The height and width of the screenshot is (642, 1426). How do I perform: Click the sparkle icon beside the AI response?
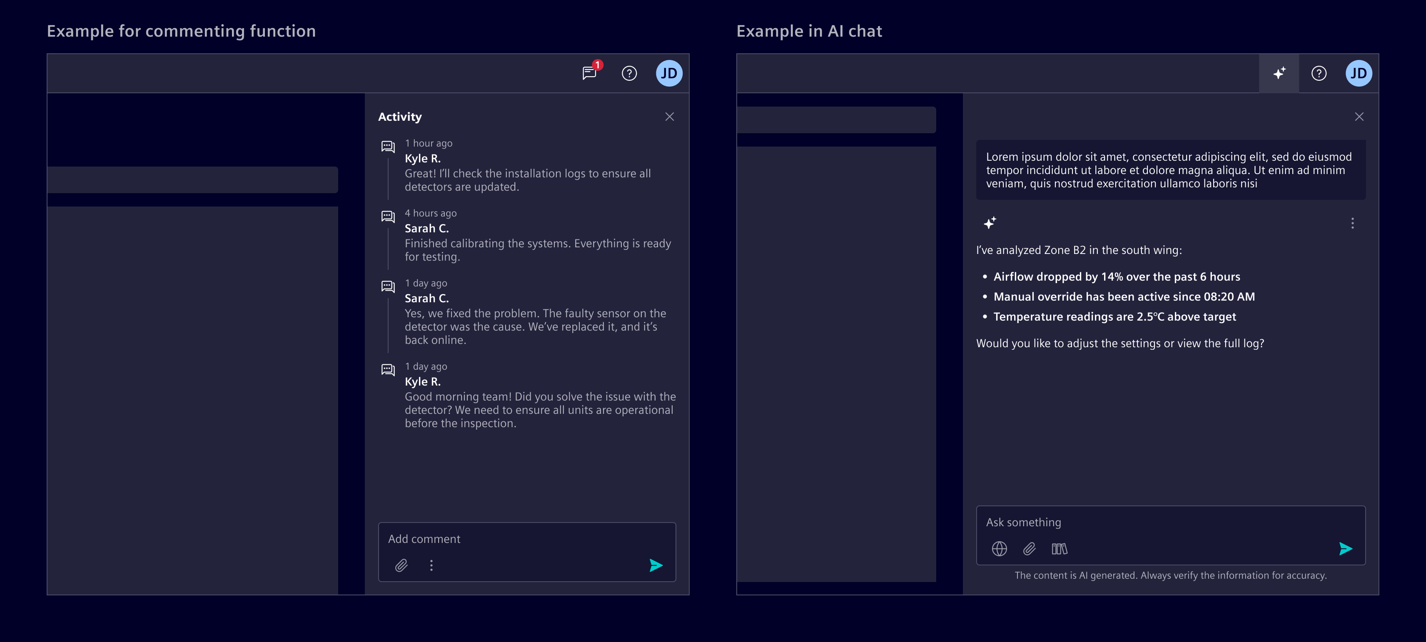[990, 223]
